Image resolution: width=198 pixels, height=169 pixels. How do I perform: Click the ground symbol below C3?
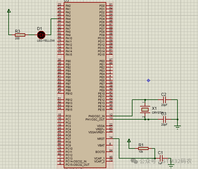[177, 127]
